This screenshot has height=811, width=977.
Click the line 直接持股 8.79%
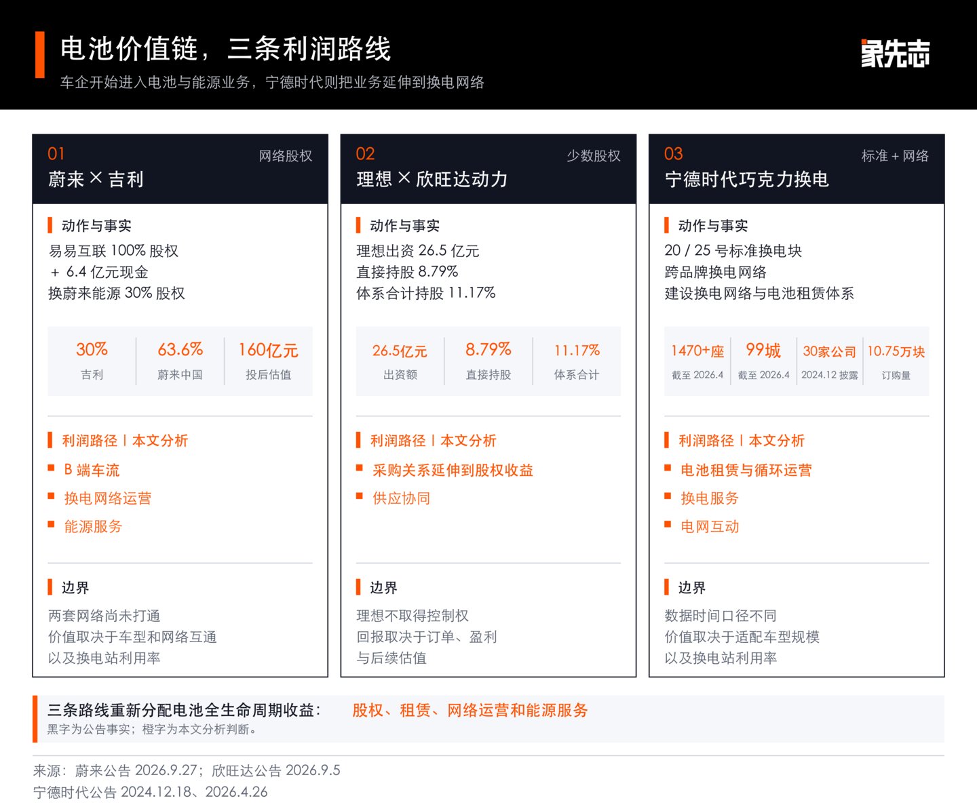tap(407, 272)
